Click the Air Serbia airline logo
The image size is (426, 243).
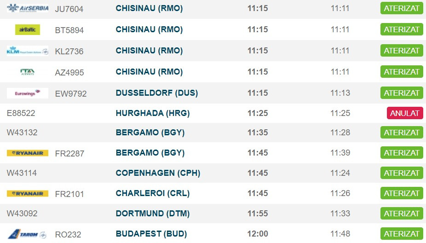(x=28, y=8)
